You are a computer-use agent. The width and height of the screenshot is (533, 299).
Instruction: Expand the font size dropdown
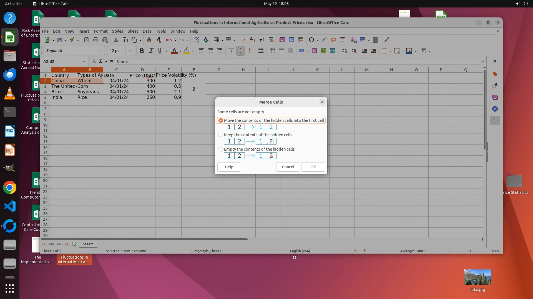(x=130, y=51)
